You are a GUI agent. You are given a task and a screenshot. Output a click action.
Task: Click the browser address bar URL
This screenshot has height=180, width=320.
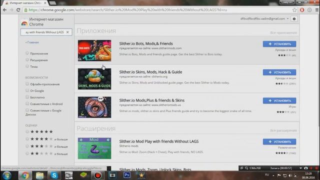tap(127, 10)
